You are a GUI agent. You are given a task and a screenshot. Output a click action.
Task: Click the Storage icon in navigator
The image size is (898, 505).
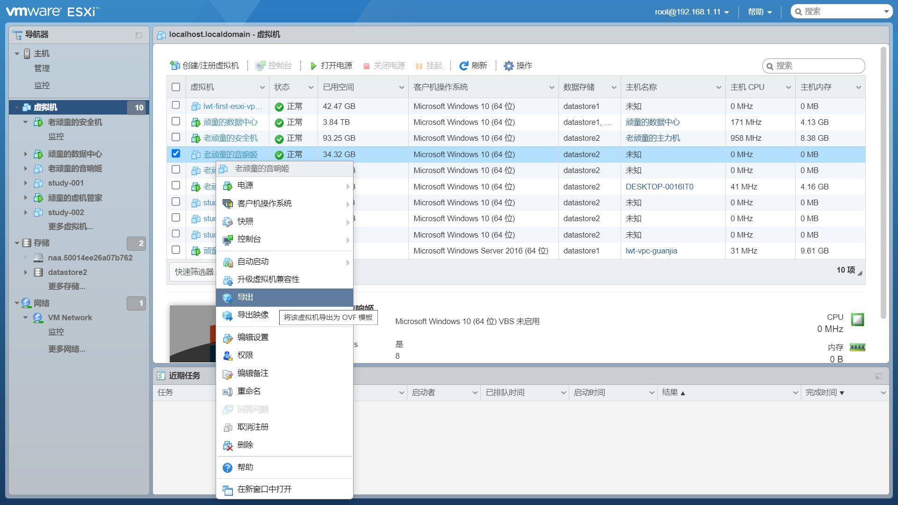[x=27, y=243]
